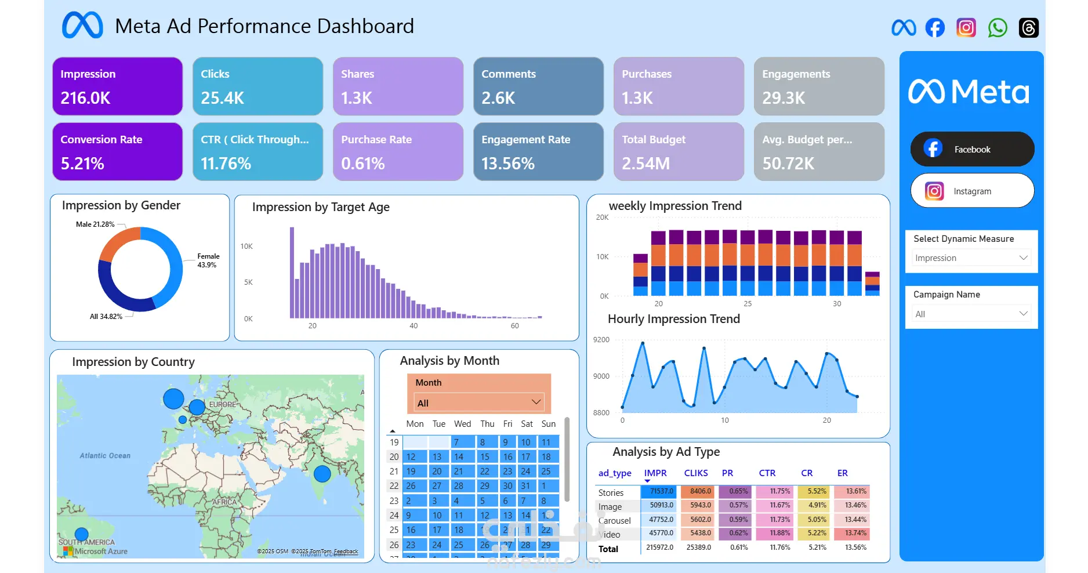Select the Impression 216.0K card
This screenshot has height=573, width=1088.
point(118,86)
